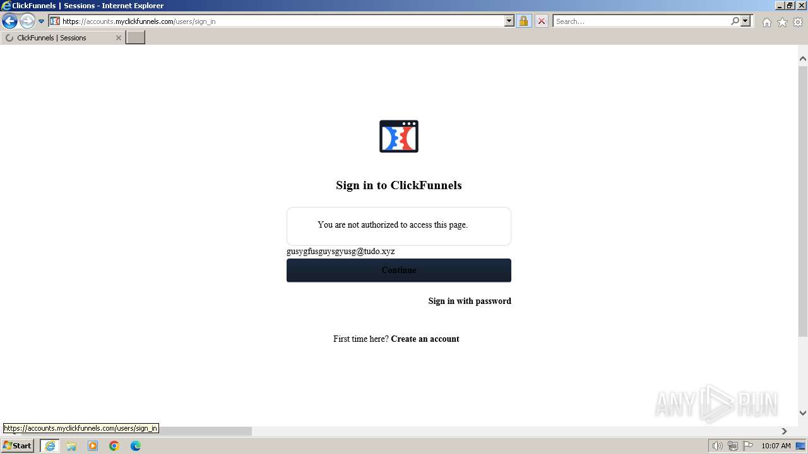
Task: Open the recent pages dropdown arrow
Action: [x=42, y=21]
